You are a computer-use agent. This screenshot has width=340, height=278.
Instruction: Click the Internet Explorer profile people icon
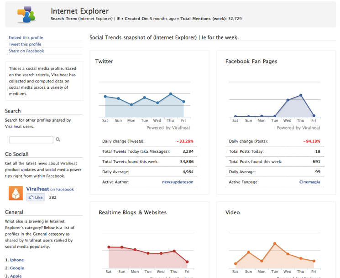(x=26, y=15)
